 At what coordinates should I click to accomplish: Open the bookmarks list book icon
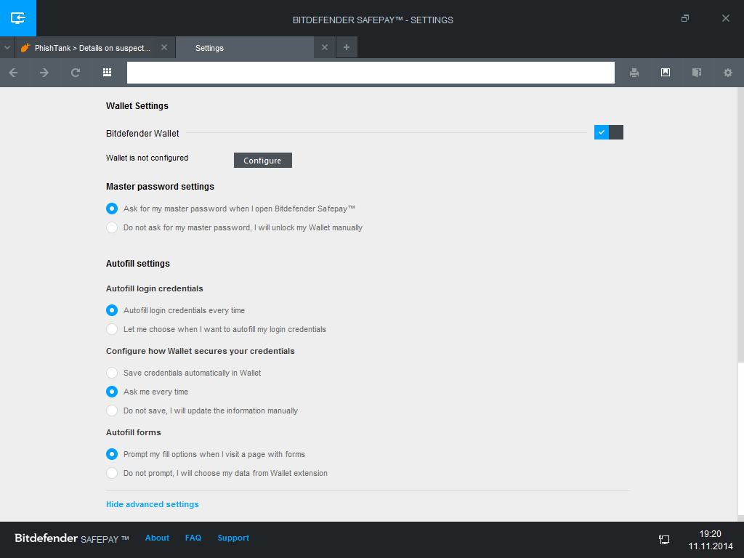[x=697, y=72]
